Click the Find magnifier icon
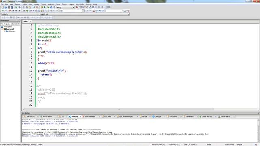Viewport: 260px width, 146px height. (34, 7)
